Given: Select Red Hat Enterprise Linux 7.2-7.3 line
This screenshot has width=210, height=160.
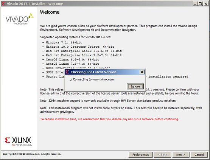Looking at the screenshot, I should (x=82, y=55).
